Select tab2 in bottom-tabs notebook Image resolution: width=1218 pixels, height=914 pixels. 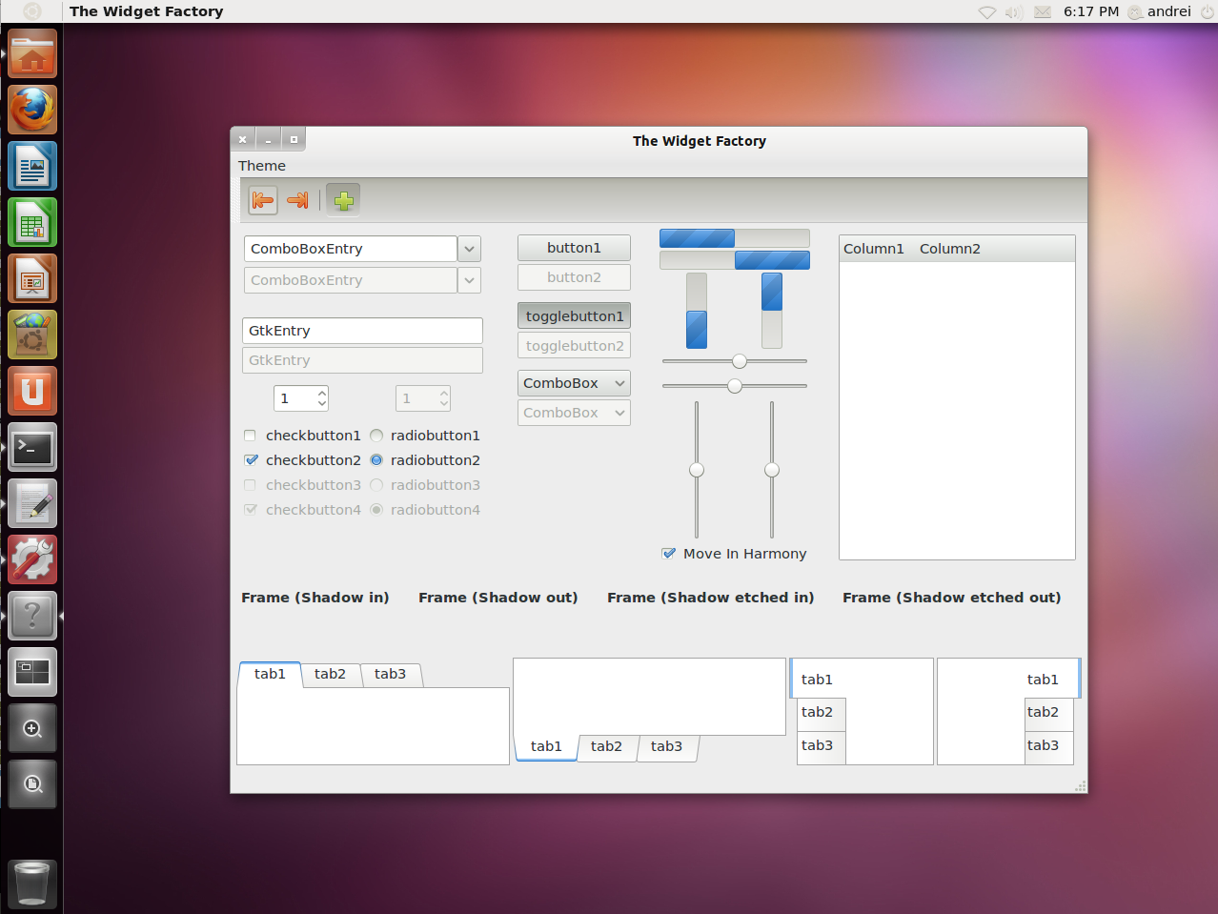606,746
